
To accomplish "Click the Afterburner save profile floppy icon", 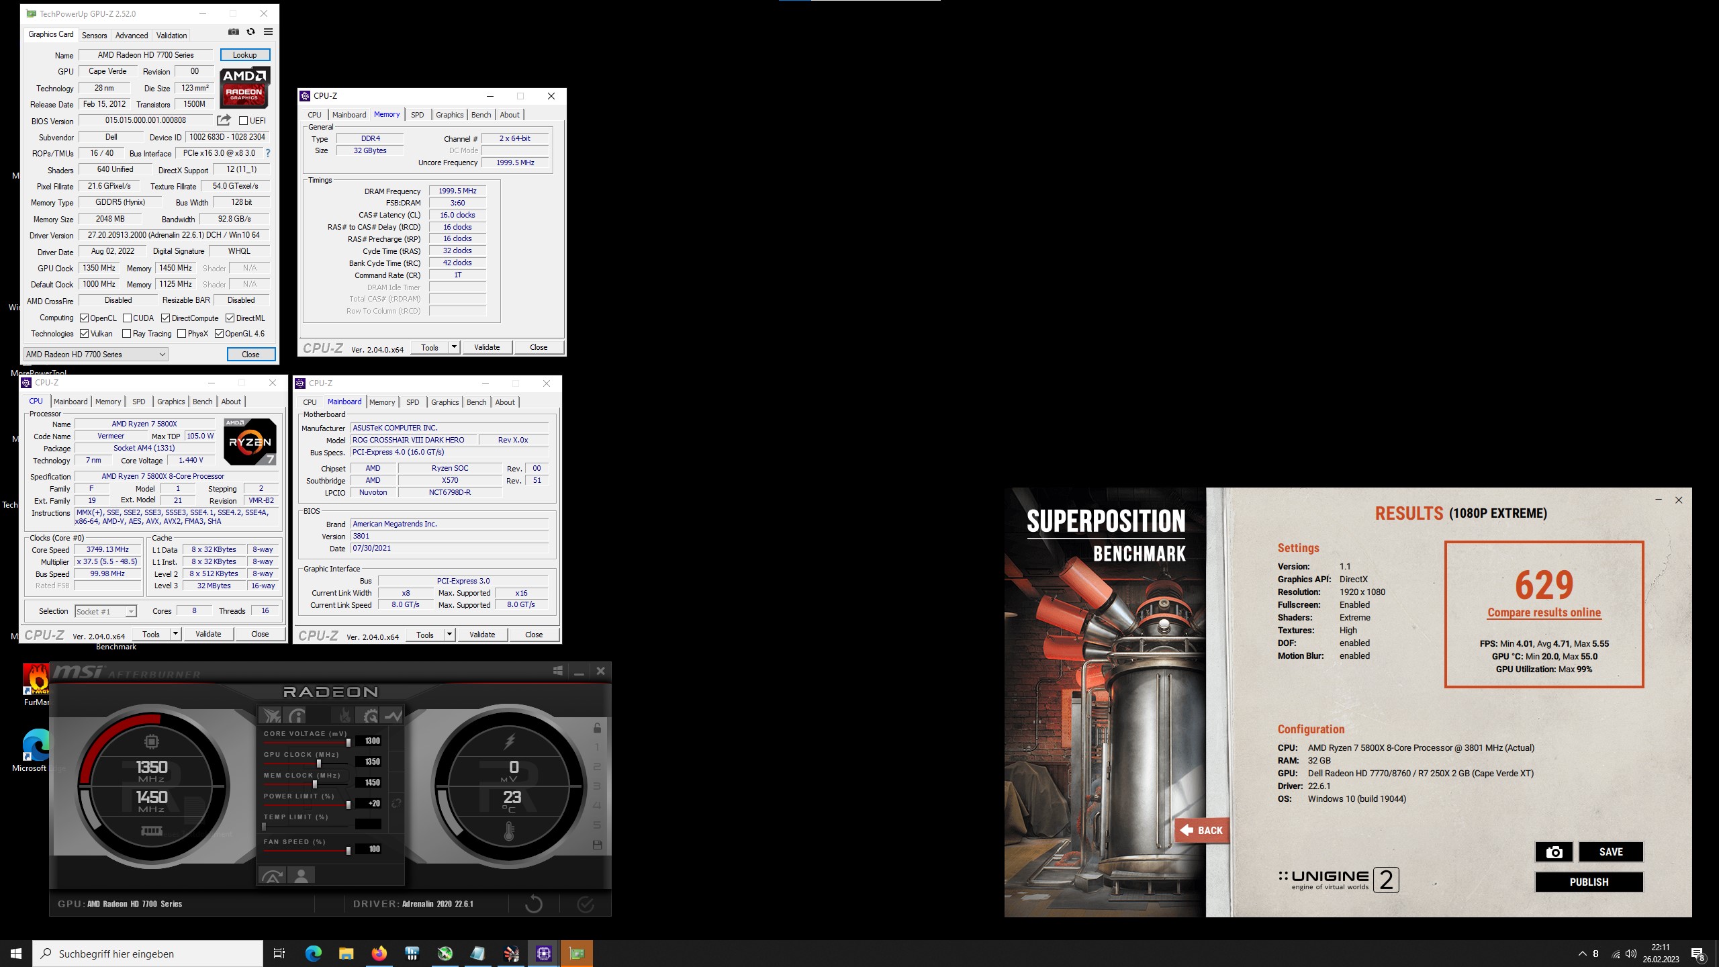I will pyautogui.click(x=597, y=845).
